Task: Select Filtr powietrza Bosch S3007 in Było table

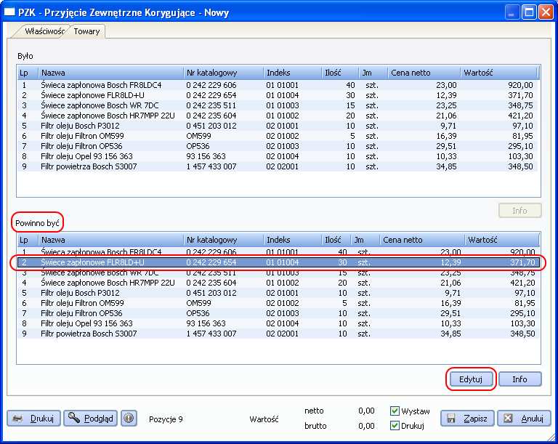Action: (278, 166)
